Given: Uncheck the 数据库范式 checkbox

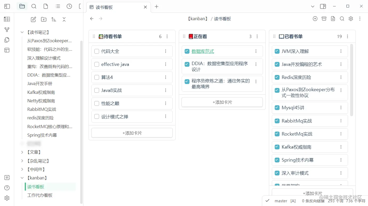Looking at the screenshot, I should (x=187, y=51).
